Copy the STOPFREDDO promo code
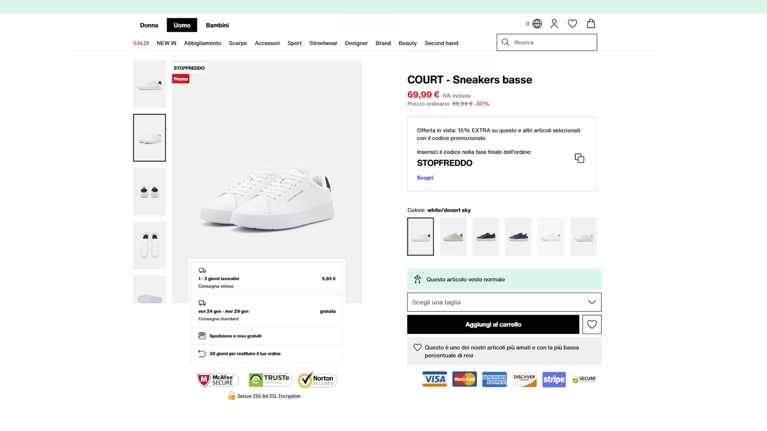The width and height of the screenshot is (767, 431). 579,158
